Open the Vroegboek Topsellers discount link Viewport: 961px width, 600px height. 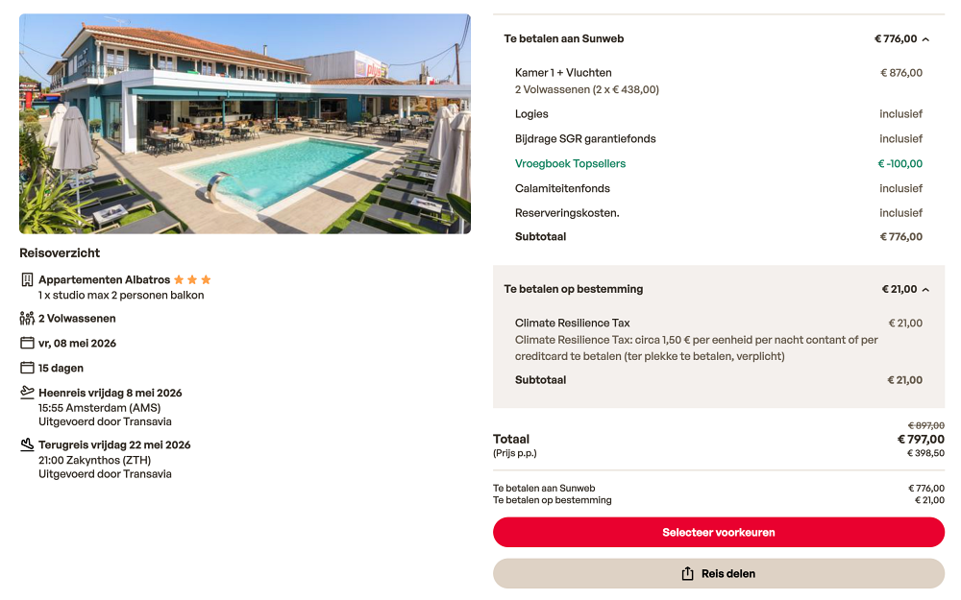pyautogui.click(x=570, y=164)
